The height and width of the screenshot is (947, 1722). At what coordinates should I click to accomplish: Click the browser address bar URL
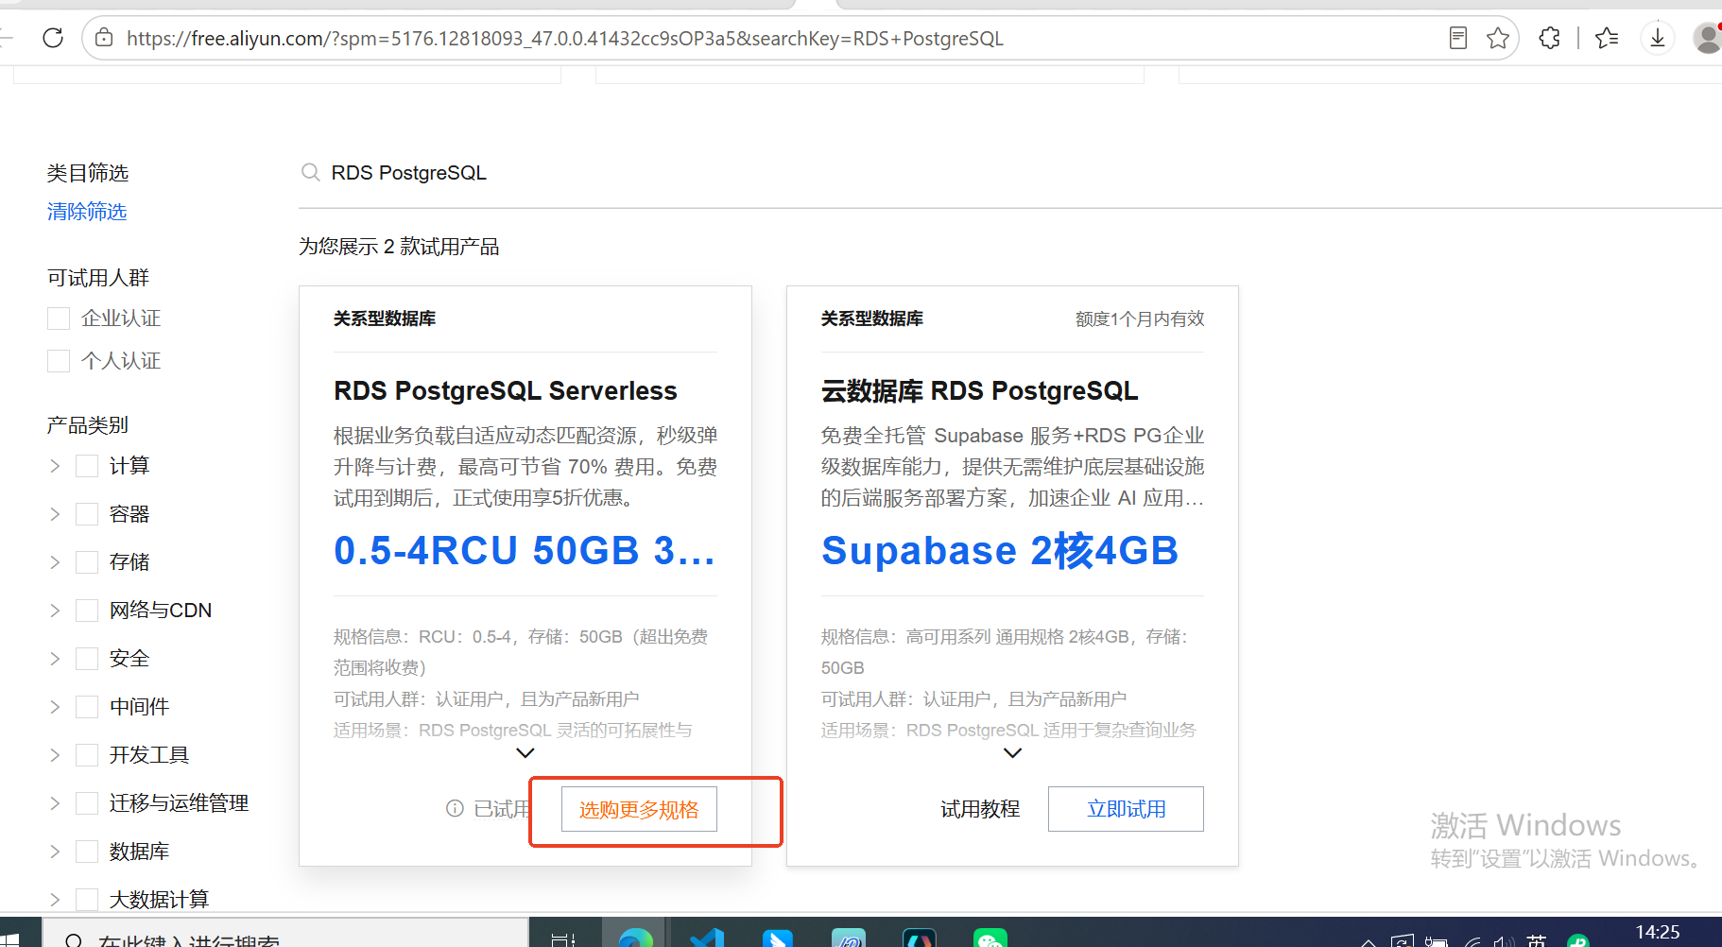(564, 39)
